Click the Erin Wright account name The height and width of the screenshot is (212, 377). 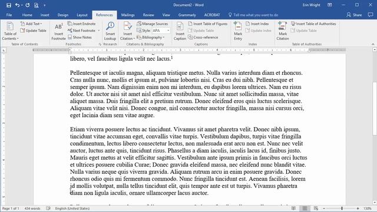312,5
